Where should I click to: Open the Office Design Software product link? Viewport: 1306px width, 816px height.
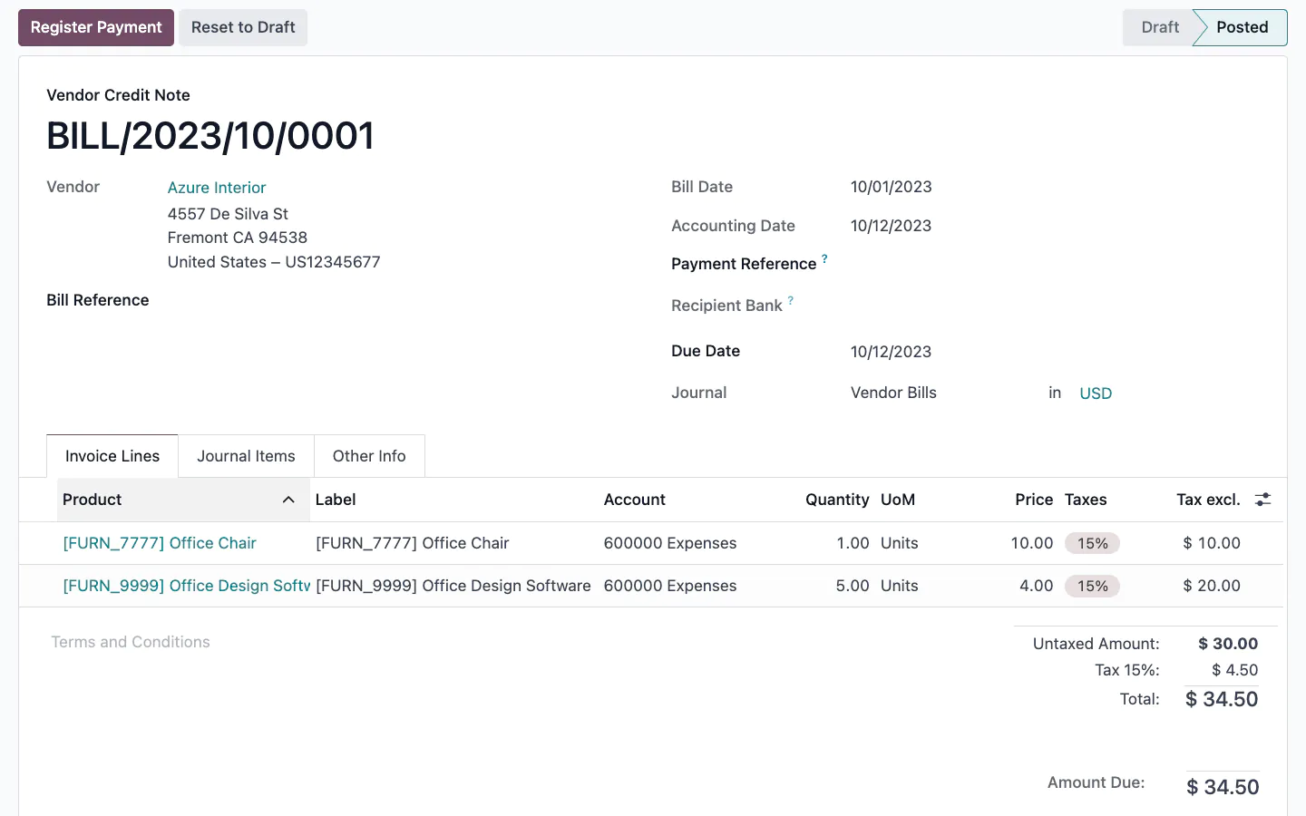click(186, 586)
